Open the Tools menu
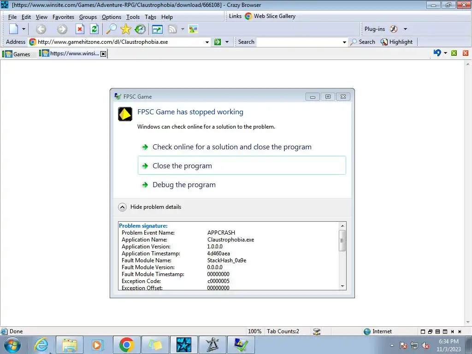472x354 pixels. [x=133, y=17]
